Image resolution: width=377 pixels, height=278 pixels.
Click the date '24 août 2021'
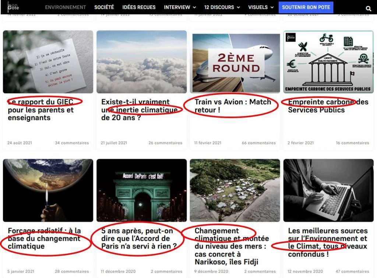20,143
